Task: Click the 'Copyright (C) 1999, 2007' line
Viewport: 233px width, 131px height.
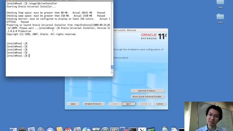Action: pyautogui.click(x=41, y=34)
